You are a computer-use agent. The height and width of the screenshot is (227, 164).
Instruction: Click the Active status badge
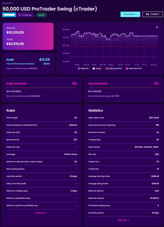point(41,15)
